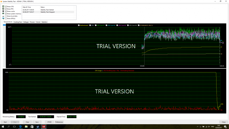Image resolution: width=229 pixels, height=129 pixels.
Task: Click the battery icon in system tray
Action: [203, 127]
